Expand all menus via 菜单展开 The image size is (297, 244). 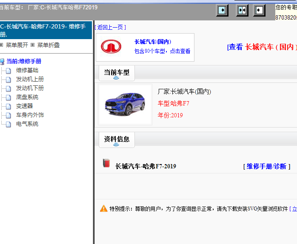pos(17,45)
